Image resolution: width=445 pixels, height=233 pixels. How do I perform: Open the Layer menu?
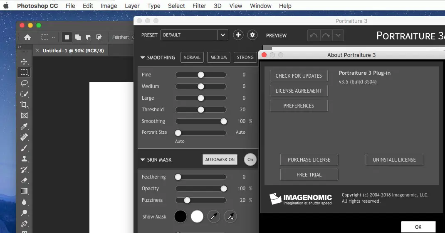point(132,6)
